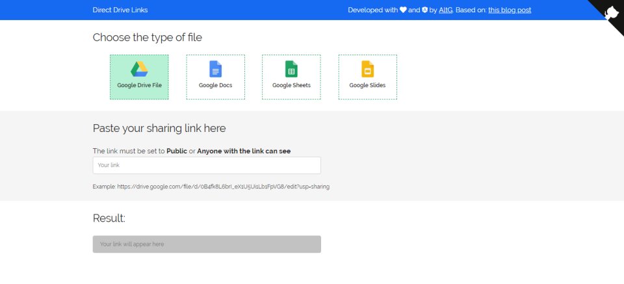Pick the Google Sheets file type

tap(291, 77)
